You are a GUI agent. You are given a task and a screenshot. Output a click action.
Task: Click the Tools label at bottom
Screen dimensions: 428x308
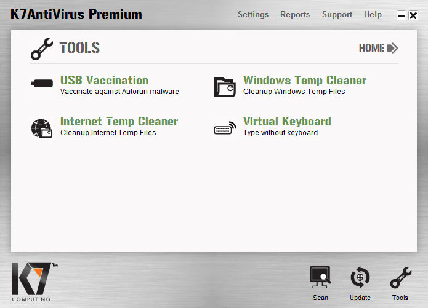point(400,298)
